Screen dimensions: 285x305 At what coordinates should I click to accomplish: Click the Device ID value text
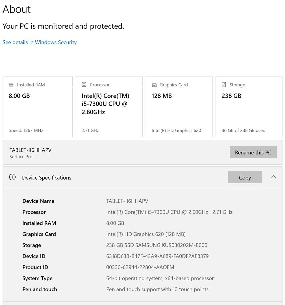coord(157,256)
